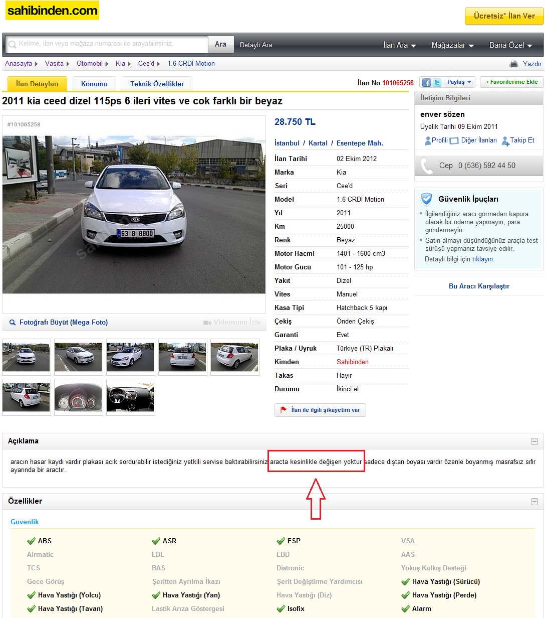Open the İlan Ara dropdown menu
Image resolution: width=546 pixels, height=618 pixels.
[x=400, y=45]
